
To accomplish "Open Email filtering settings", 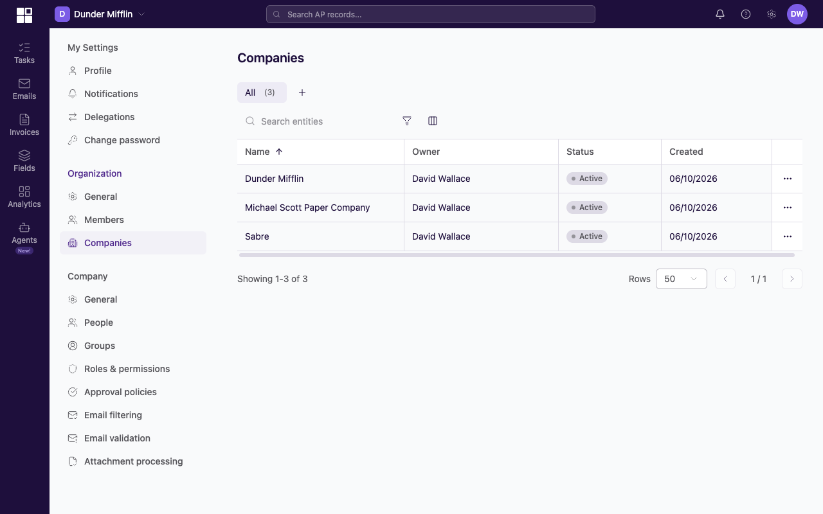I will (133, 415).
